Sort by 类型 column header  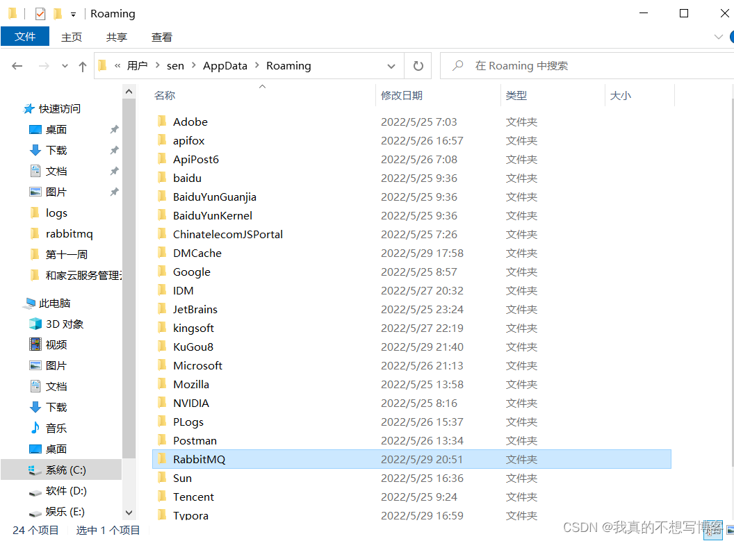[x=516, y=95]
